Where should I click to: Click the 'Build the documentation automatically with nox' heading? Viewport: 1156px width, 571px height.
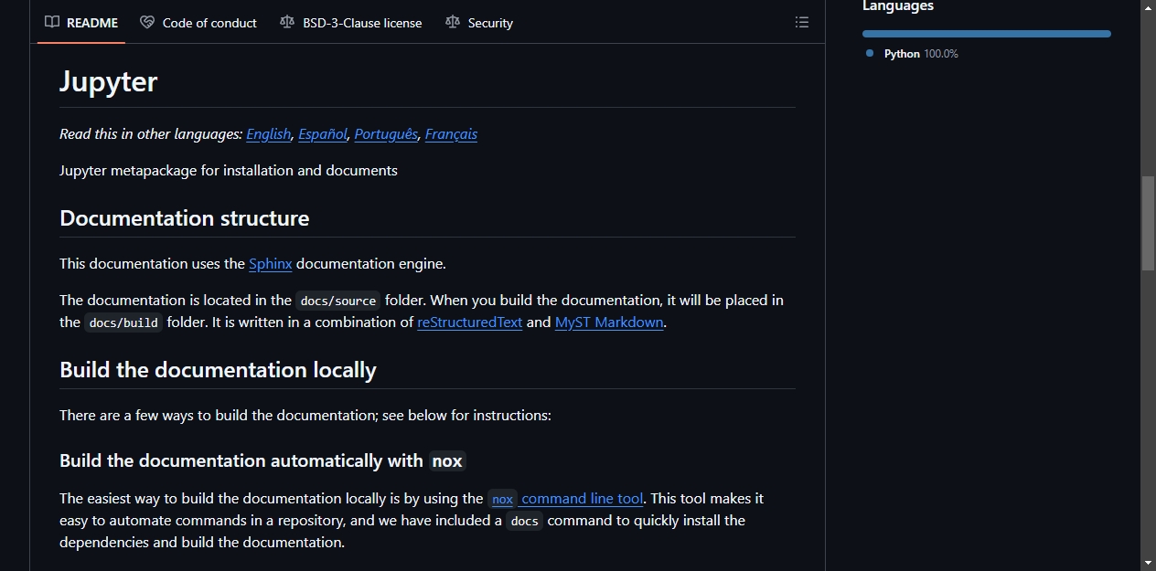[262, 460]
